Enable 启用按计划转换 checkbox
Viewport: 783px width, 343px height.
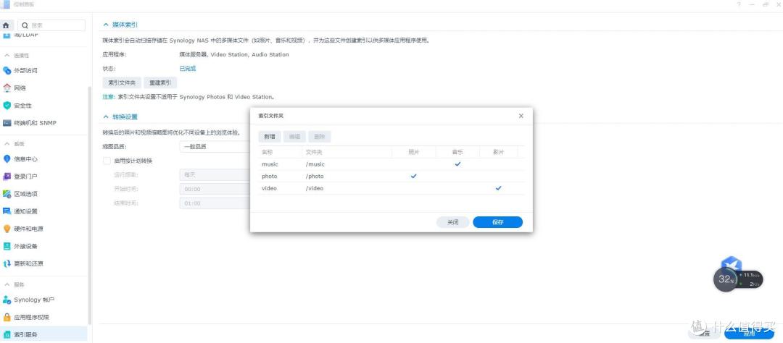(107, 161)
